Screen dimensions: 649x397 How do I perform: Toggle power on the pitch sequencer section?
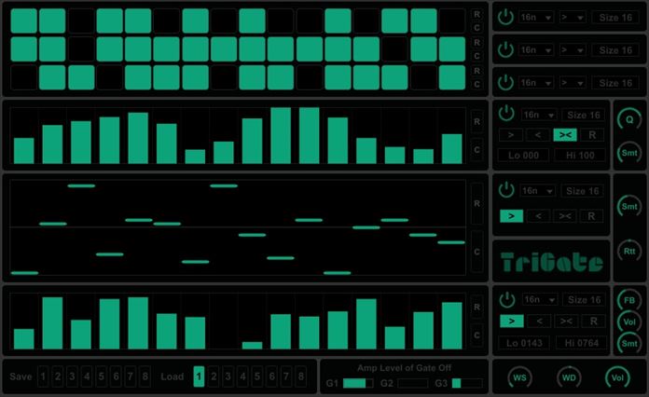505,190
